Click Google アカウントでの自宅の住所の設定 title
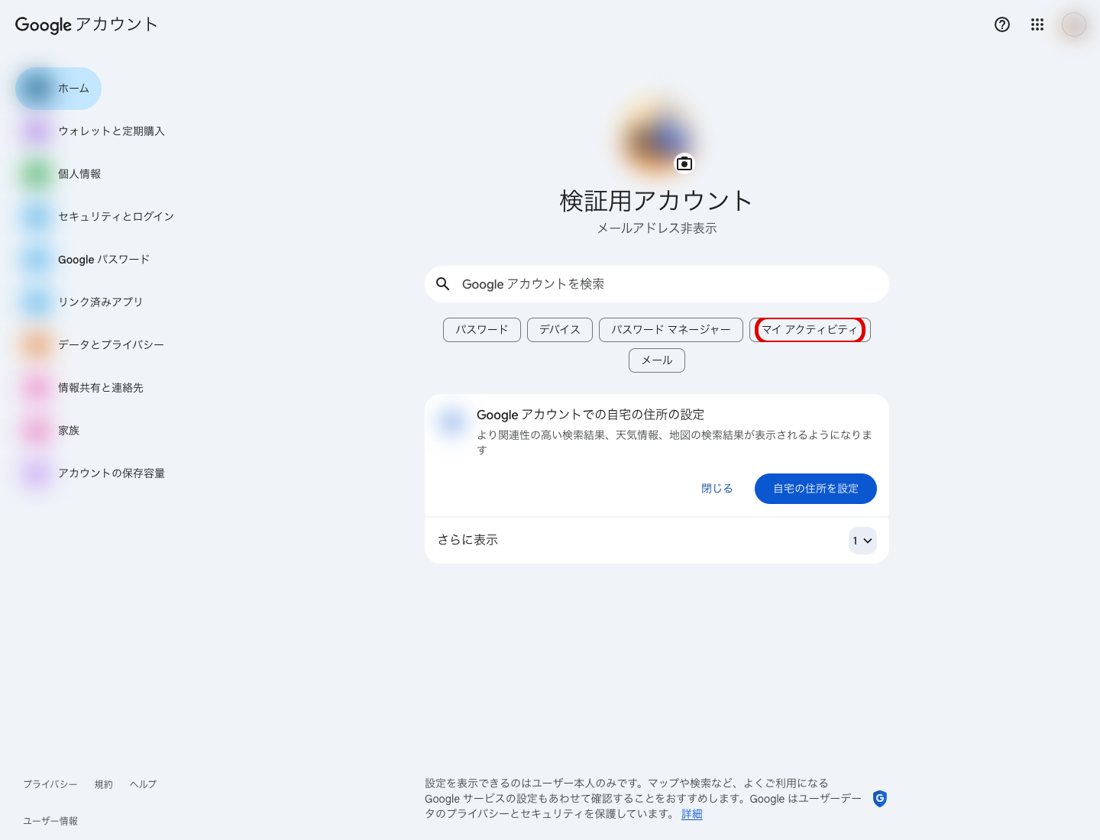The image size is (1100, 840). [590, 415]
